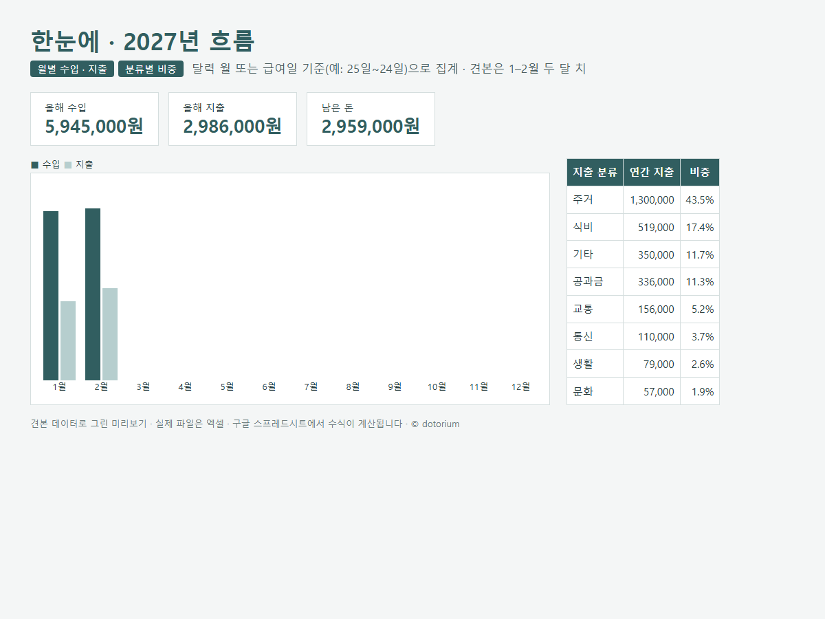The width and height of the screenshot is (825, 619).
Task: Click the 3.7% share cell
Action: click(x=700, y=336)
